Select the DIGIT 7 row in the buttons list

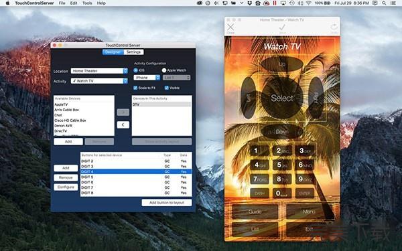click(136, 187)
